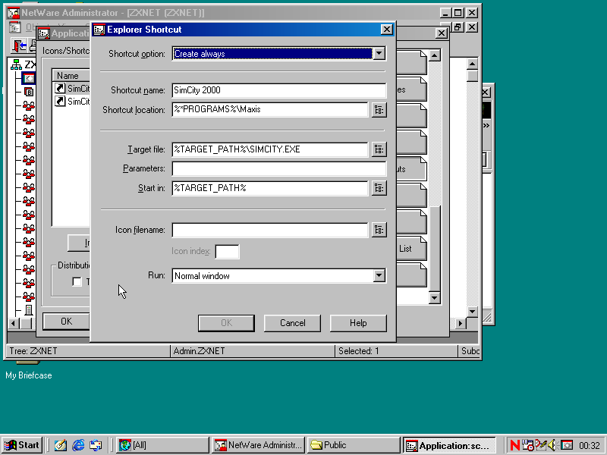Close the Explorer Shortcut dialog

(x=386, y=30)
